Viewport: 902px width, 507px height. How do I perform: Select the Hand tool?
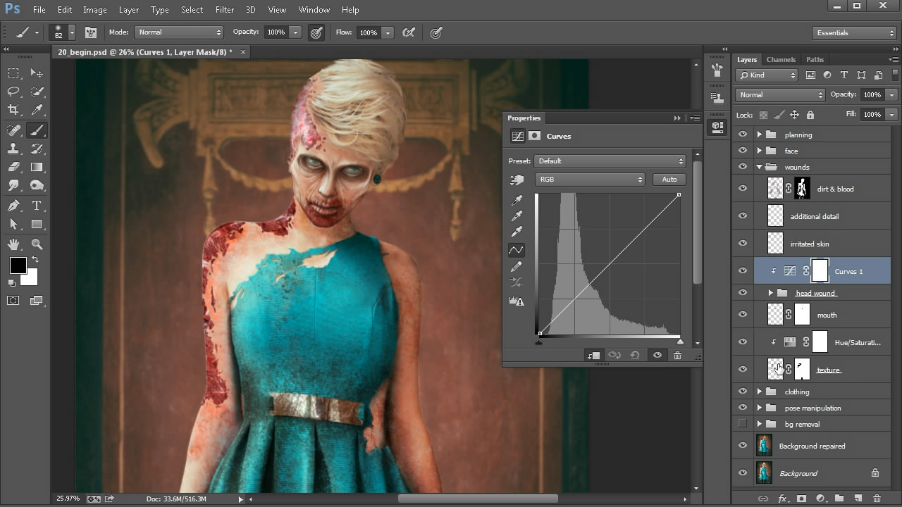[13, 244]
